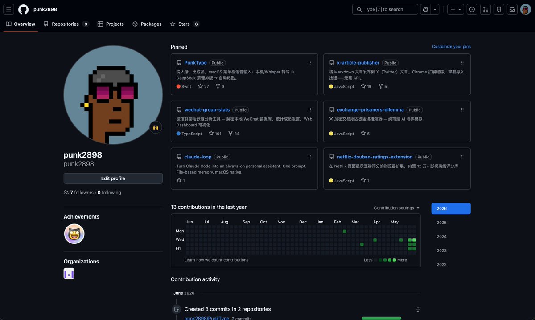Open PunkType's 27 stargazers

(x=203, y=86)
